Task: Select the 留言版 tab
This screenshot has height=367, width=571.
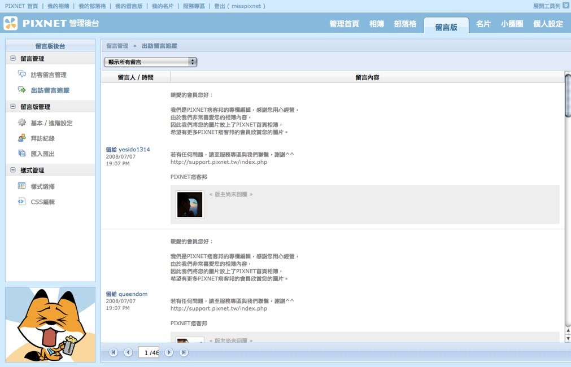Action: (446, 27)
